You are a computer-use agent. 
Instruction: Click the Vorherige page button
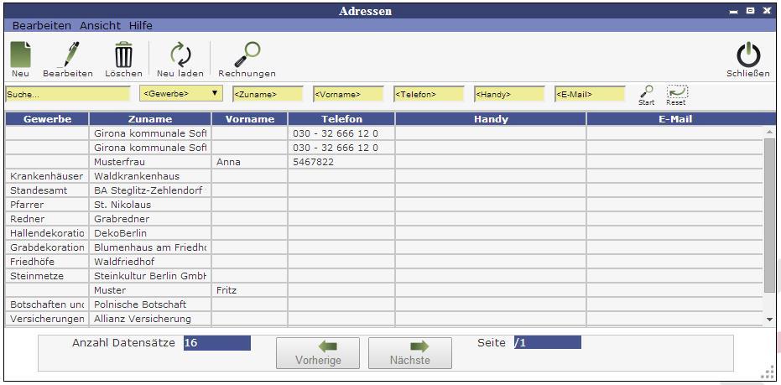click(x=318, y=353)
